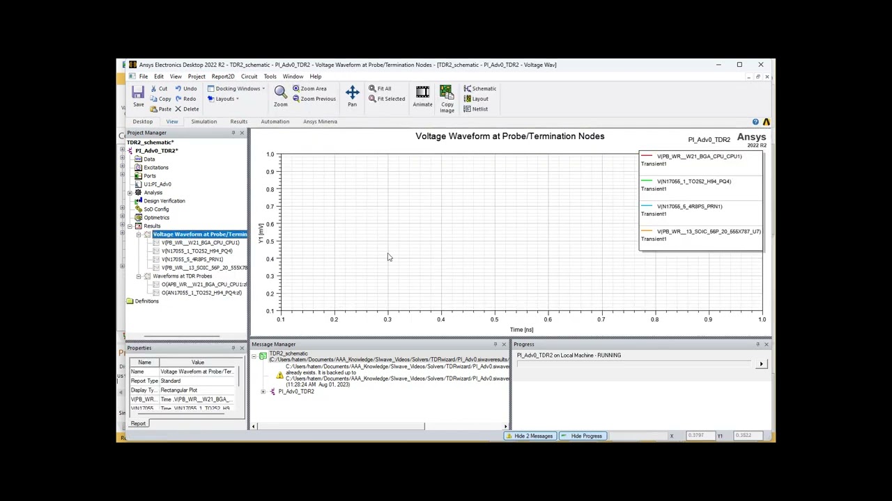Screen dimensions: 892x501
Task: Close the Message Manager panel
Action: click(504, 344)
